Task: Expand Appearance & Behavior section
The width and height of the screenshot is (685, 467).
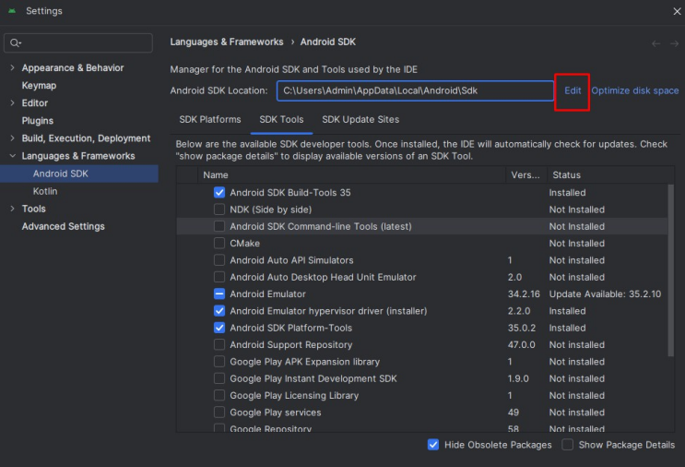Action: [x=12, y=68]
